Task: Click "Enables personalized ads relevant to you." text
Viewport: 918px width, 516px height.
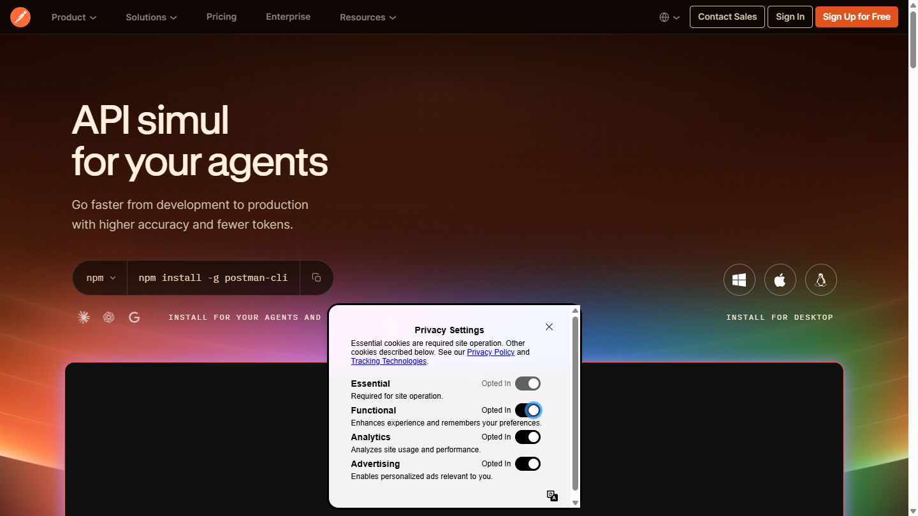Action: [x=422, y=477]
